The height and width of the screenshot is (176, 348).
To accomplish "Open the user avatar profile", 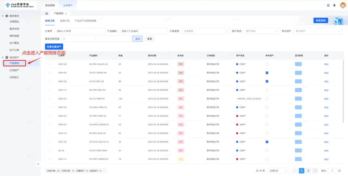I will click(343, 5).
